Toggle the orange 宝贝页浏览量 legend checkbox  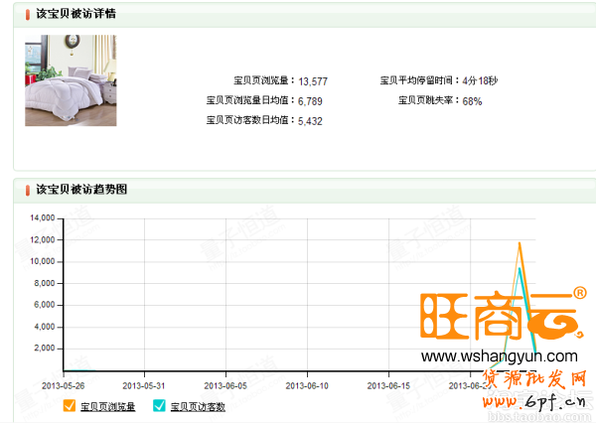click(x=69, y=405)
